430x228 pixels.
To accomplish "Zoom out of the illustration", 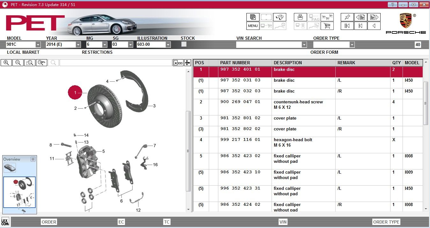I will [x=18, y=63].
